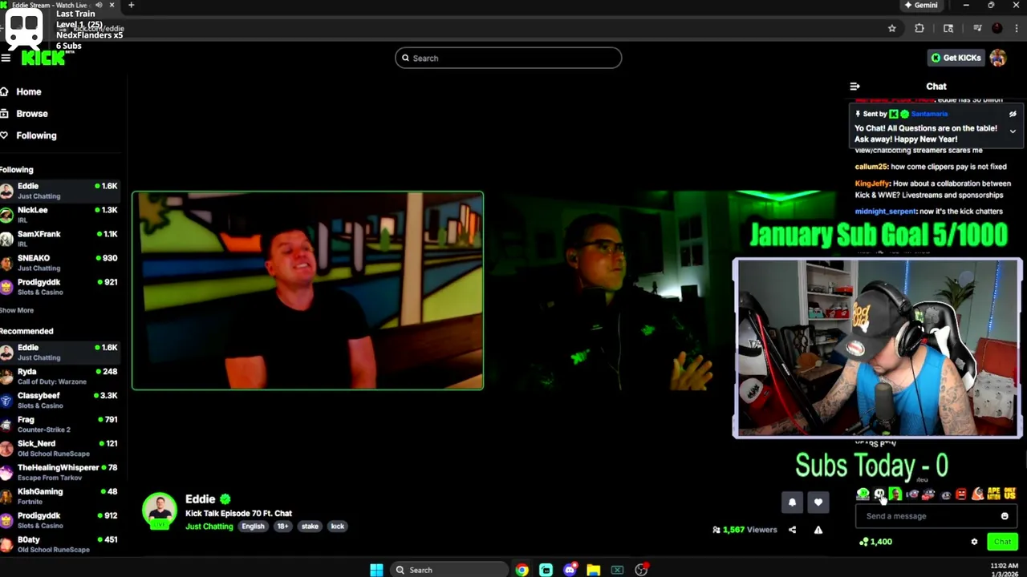Select the English language tag
Viewport: 1027px width, 577px height.
tap(253, 527)
